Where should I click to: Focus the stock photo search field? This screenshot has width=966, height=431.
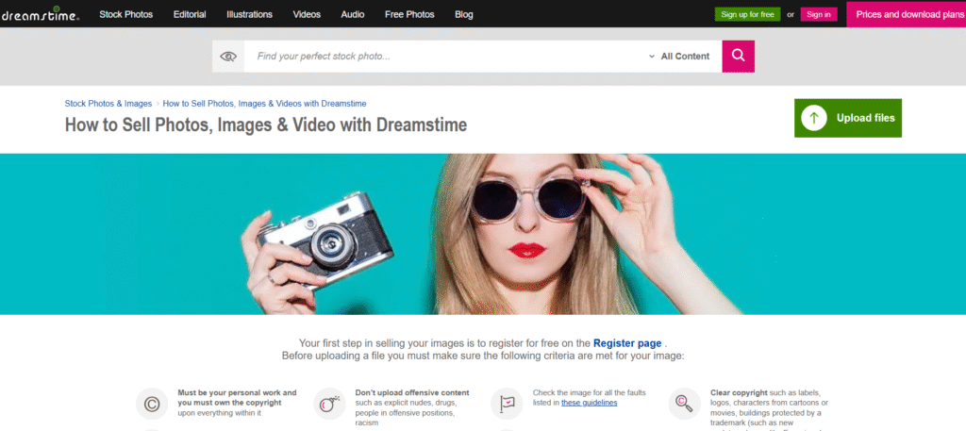point(443,57)
